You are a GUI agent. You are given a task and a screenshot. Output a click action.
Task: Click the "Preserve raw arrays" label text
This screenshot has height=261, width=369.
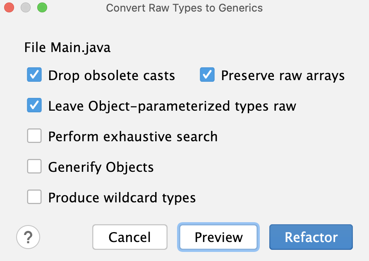tap(283, 76)
